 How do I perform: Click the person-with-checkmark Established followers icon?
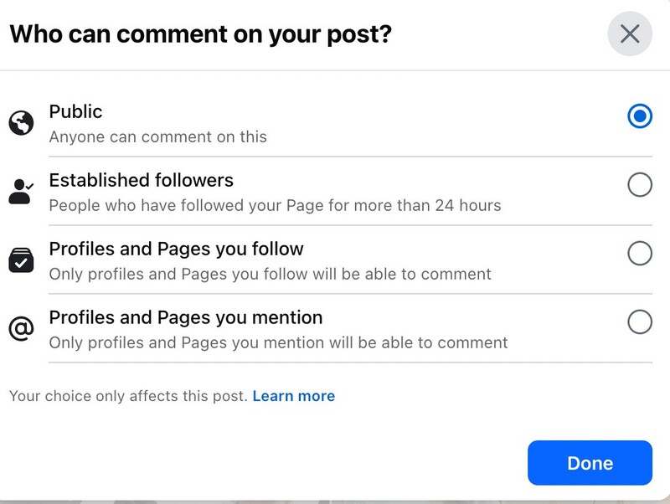coord(21,192)
